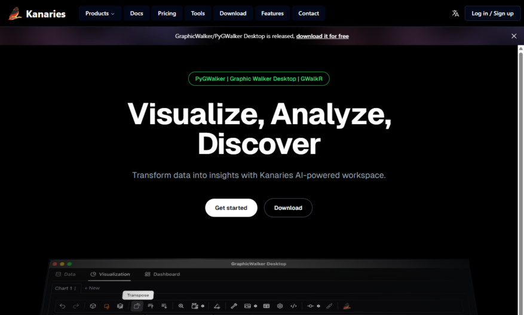Viewport: 524px width, 315px height.
Task: Click the green PyGWalker product badge
Action: coord(259,79)
